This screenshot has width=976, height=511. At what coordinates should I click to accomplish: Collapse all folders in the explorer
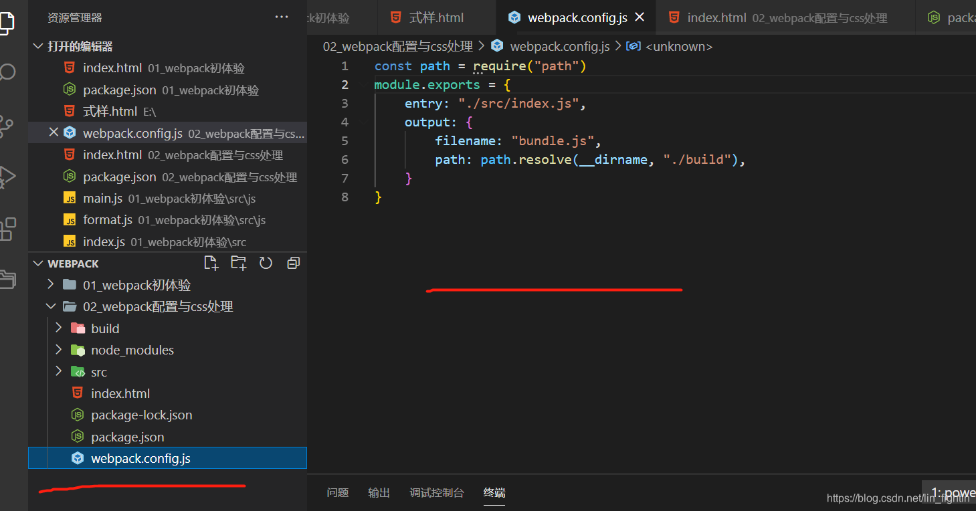pyautogui.click(x=293, y=263)
